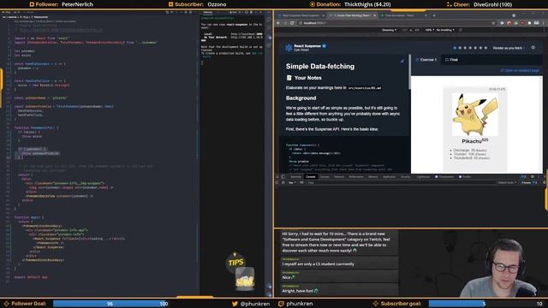Open the 100% zoom dropdown

[429, 30]
